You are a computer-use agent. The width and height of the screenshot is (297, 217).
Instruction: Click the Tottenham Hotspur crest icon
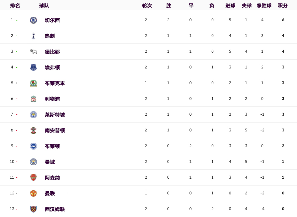click(x=33, y=36)
